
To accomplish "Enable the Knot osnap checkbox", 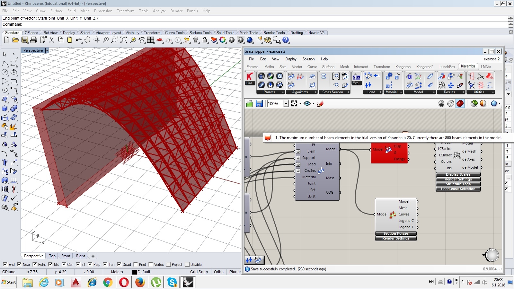I will click(x=136, y=264).
